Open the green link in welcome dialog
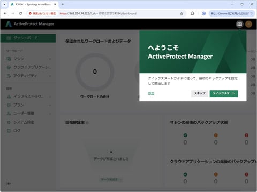The width and height of the screenshot is (257, 192). point(151,93)
